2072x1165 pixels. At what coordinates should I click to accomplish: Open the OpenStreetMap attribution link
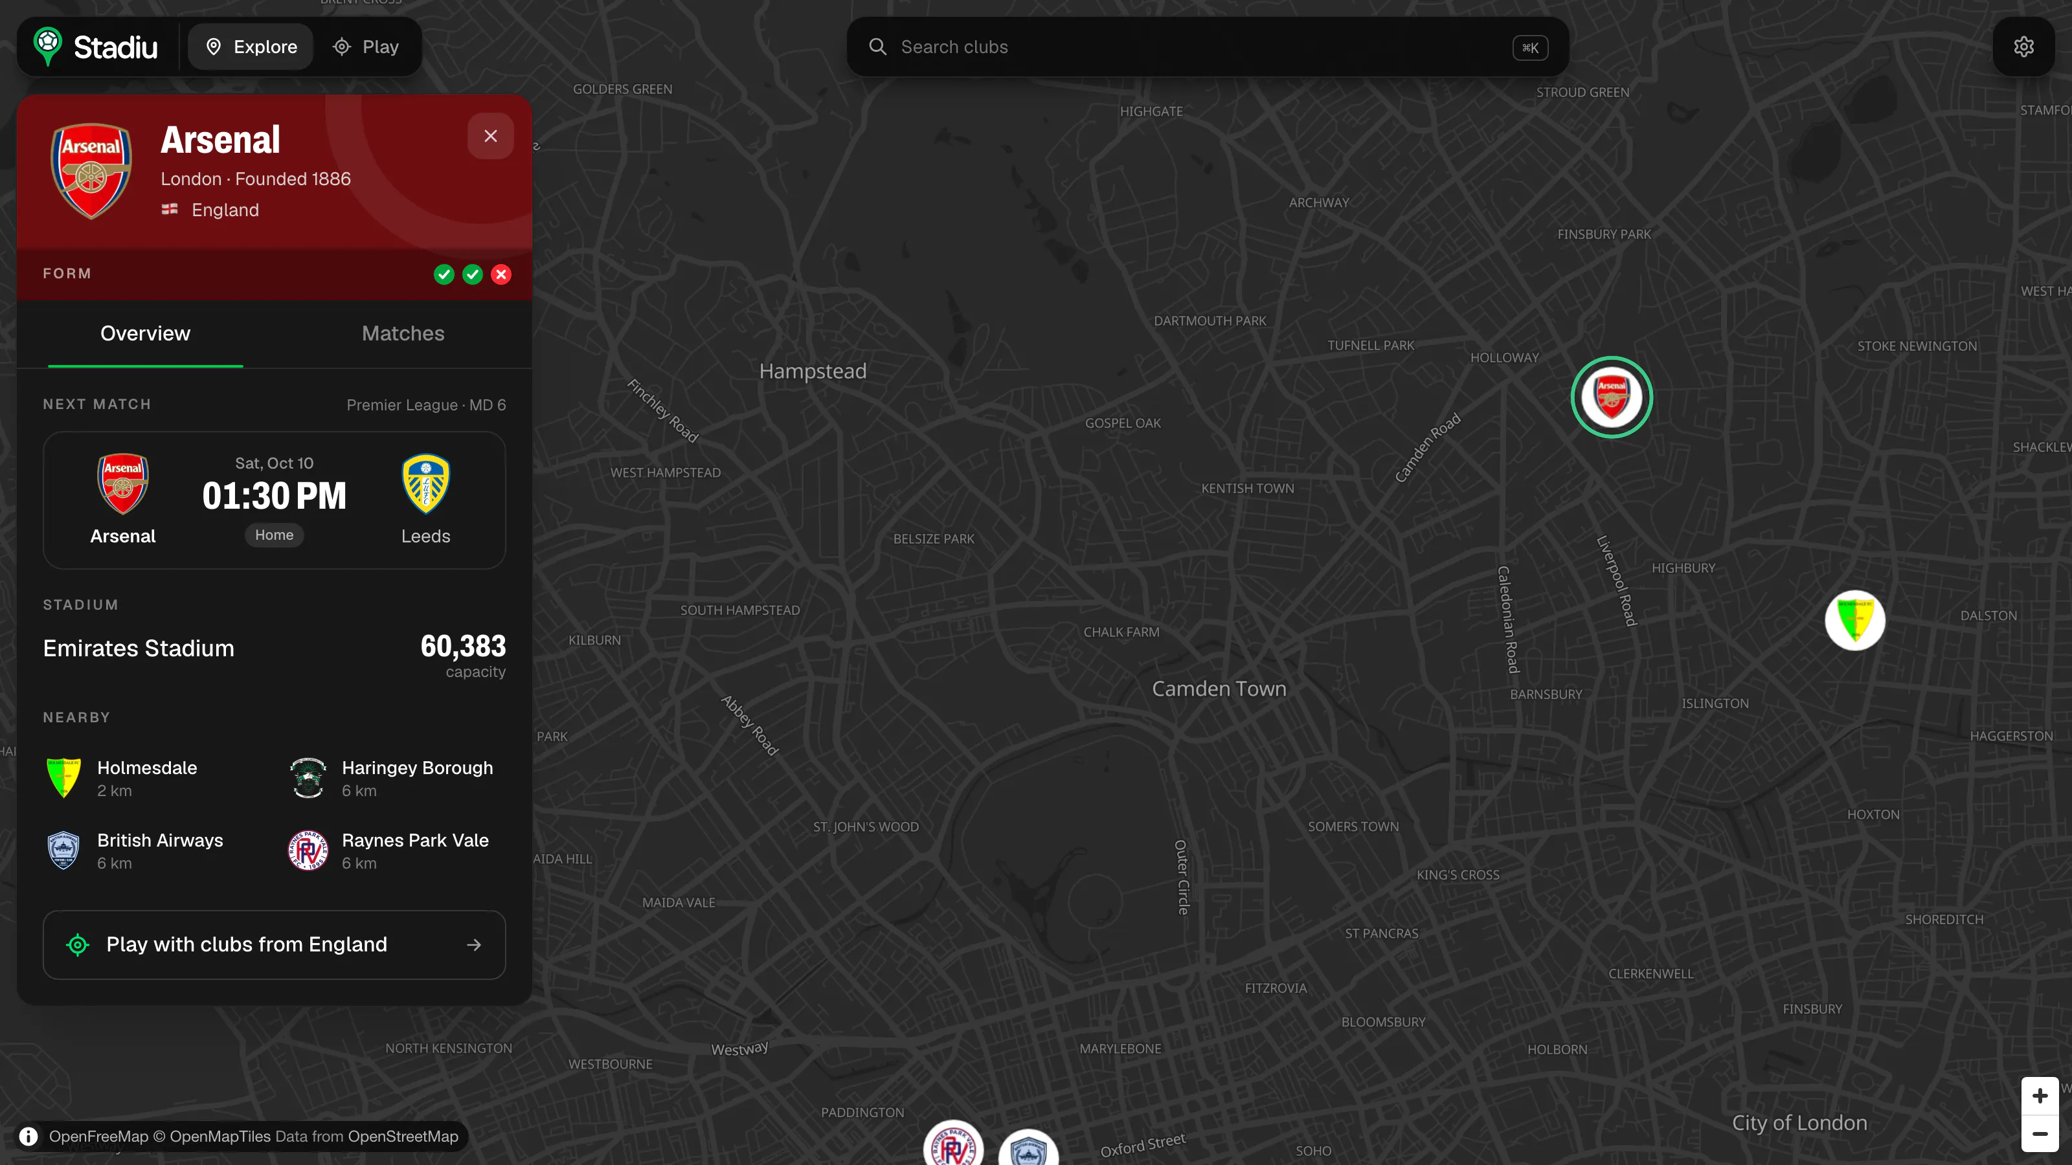pyautogui.click(x=403, y=1136)
